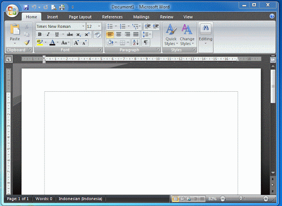Screen dimensions: 282x206
Task: Expand font color palette arrow
Action: click(58, 43)
